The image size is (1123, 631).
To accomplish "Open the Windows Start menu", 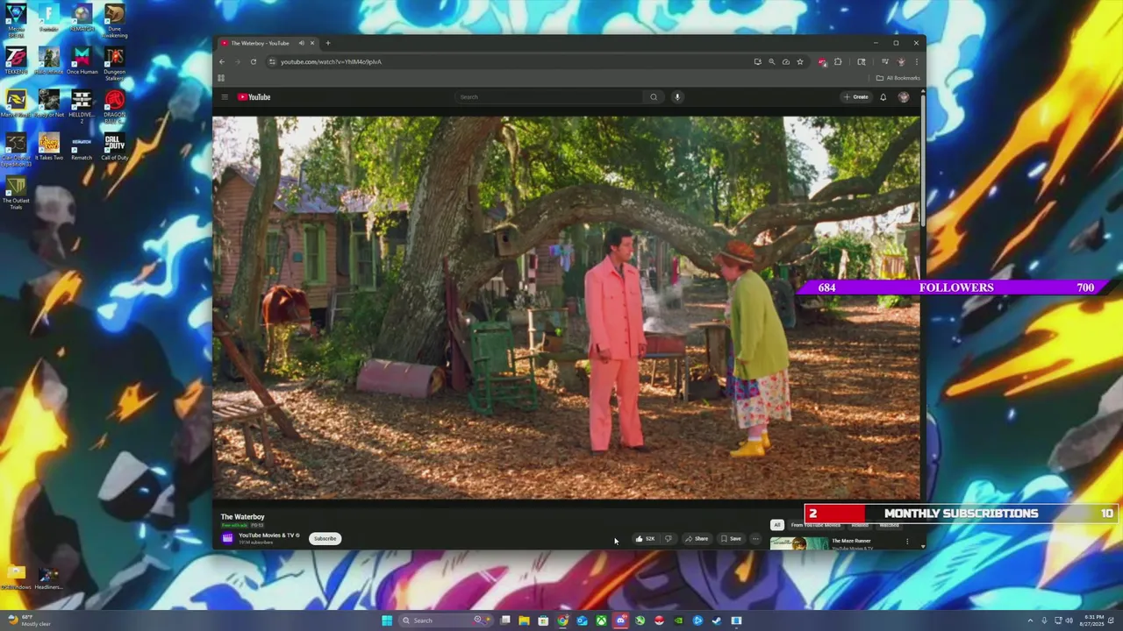I will pyautogui.click(x=387, y=620).
